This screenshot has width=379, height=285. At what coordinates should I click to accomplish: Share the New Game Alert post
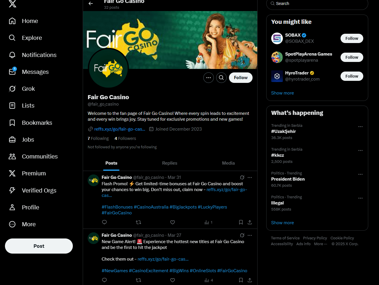click(x=250, y=280)
